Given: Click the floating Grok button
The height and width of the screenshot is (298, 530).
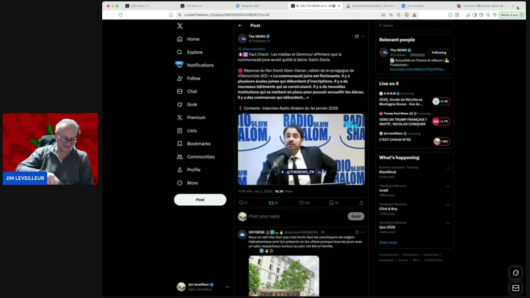Looking at the screenshot, I should pyautogui.click(x=516, y=273).
